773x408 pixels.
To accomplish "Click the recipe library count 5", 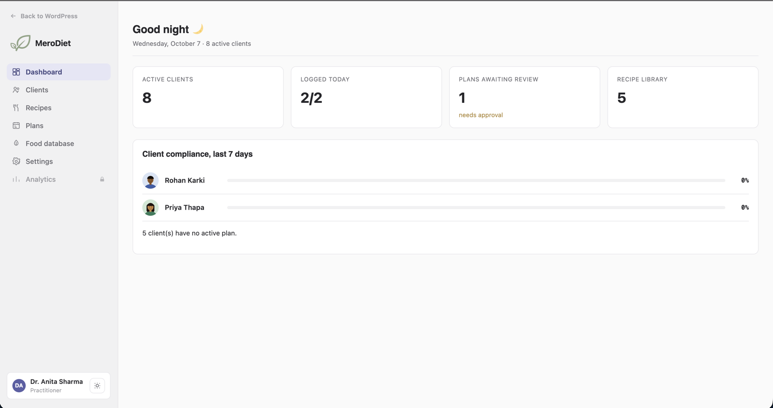I will 622,98.
